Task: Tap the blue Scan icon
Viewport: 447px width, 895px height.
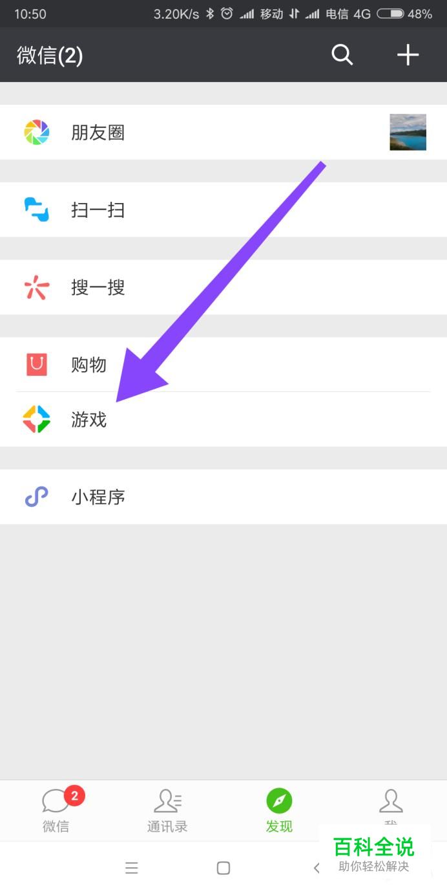Action: pyautogui.click(x=37, y=210)
